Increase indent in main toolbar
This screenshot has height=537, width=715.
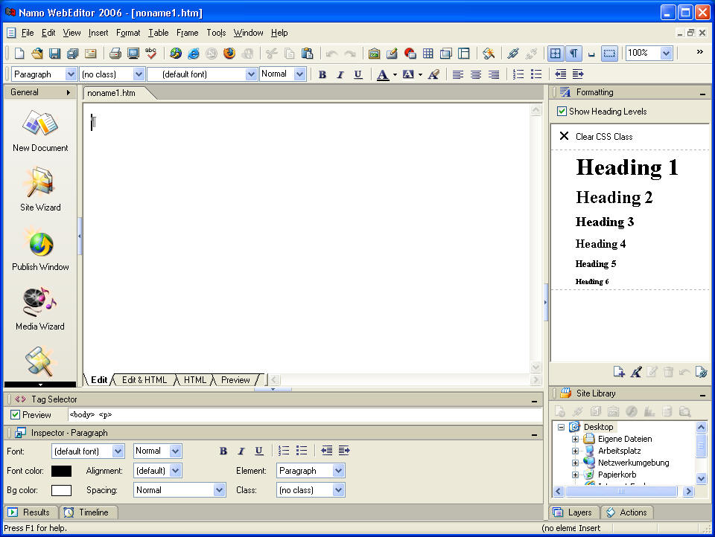[x=578, y=74]
